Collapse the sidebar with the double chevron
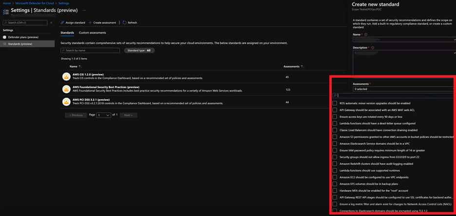This screenshot has height=216, width=456. pyautogui.click(x=51, y=23)
